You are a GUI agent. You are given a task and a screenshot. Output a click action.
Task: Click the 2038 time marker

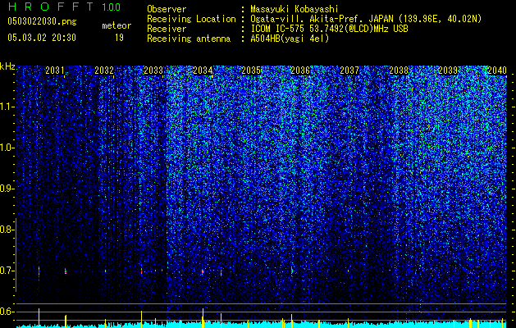399,70
